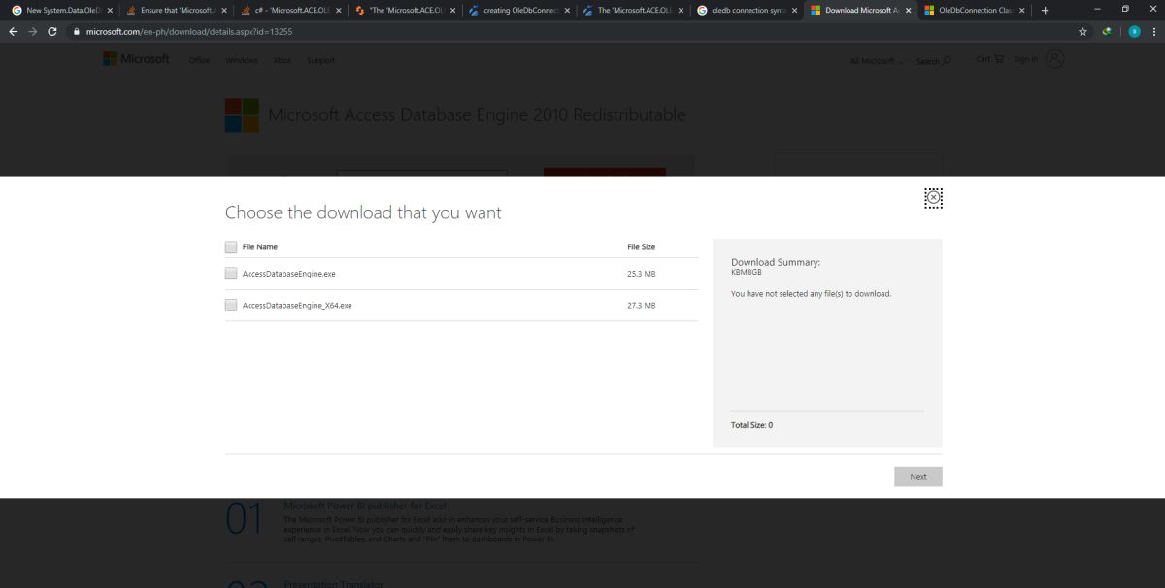Close the 'New System.Data.OleDb' tab
The image size is (1165, 588).
pos(110,10)
